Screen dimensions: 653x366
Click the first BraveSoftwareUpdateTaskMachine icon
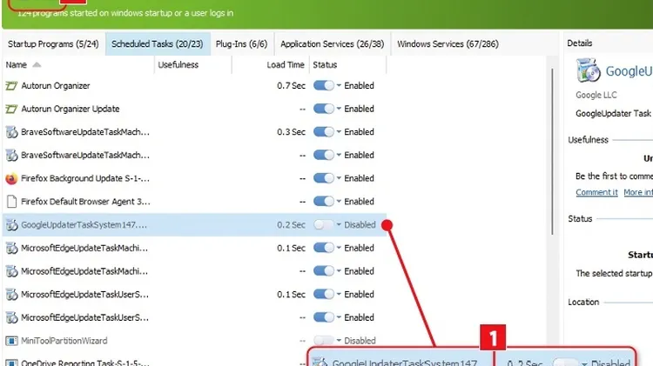(x=12, y=132)
